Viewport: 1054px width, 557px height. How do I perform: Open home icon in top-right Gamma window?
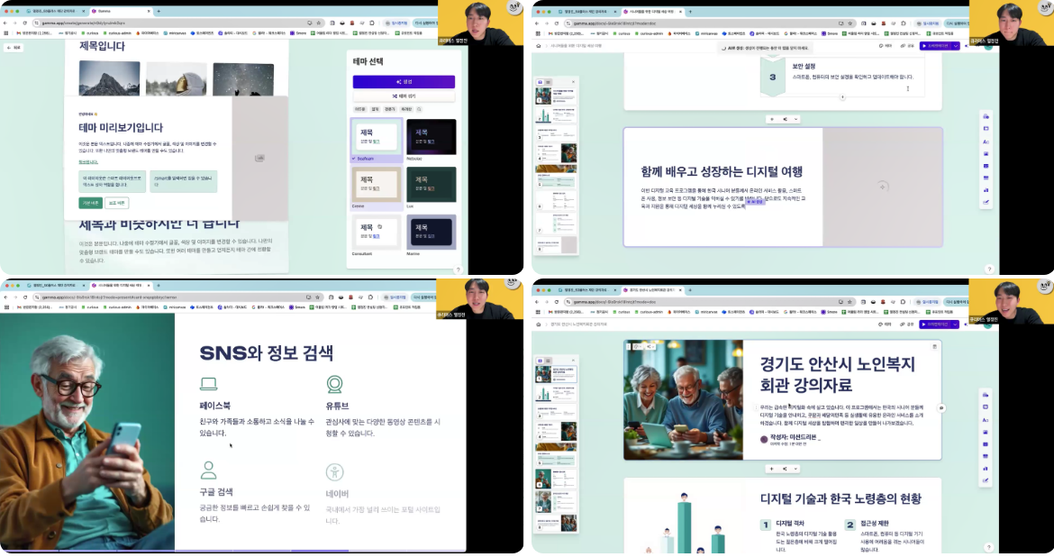539,47
